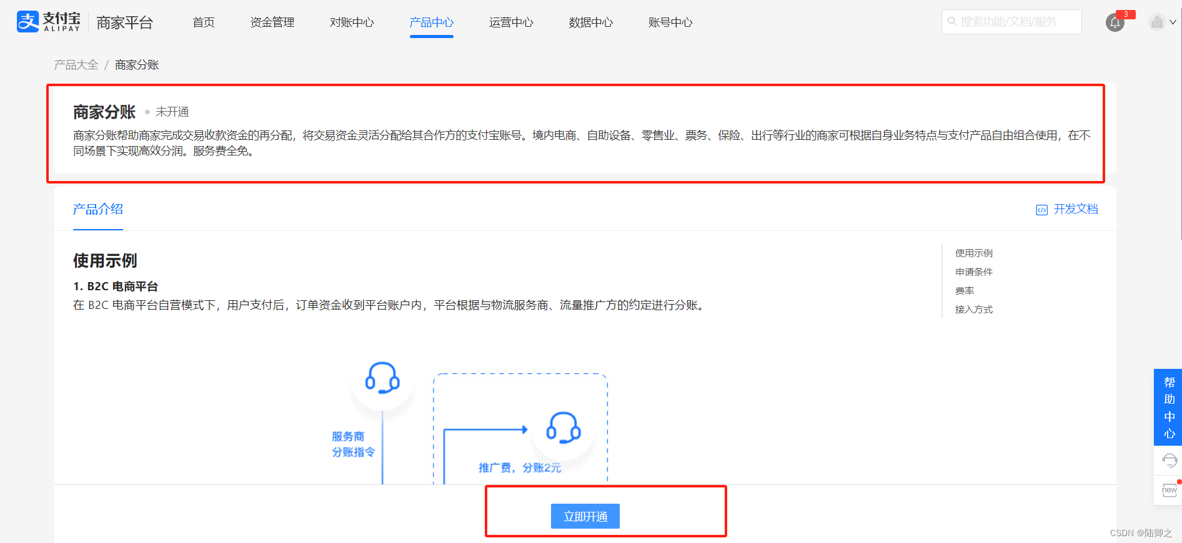
Task: Jump to 使用示例 anchor
Action: click(974, 253)
